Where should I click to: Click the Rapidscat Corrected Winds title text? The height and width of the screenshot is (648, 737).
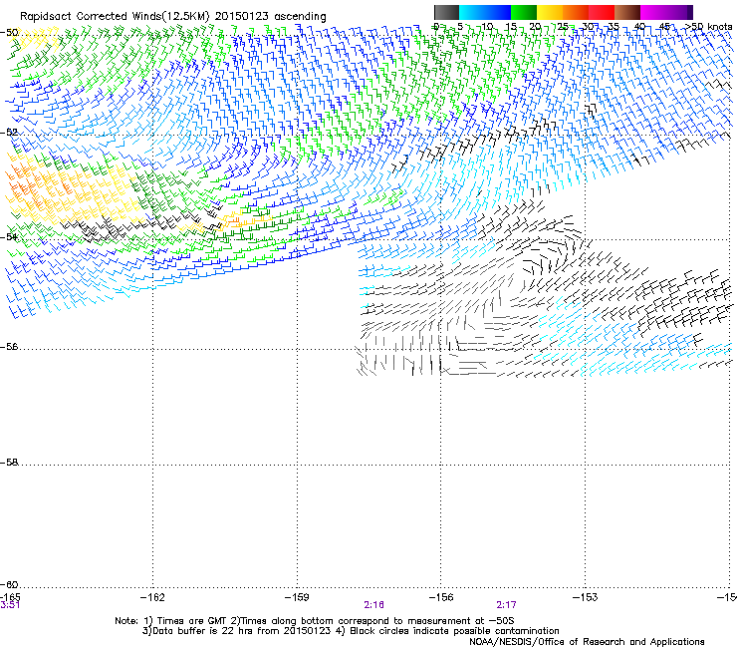pos(173,17)
